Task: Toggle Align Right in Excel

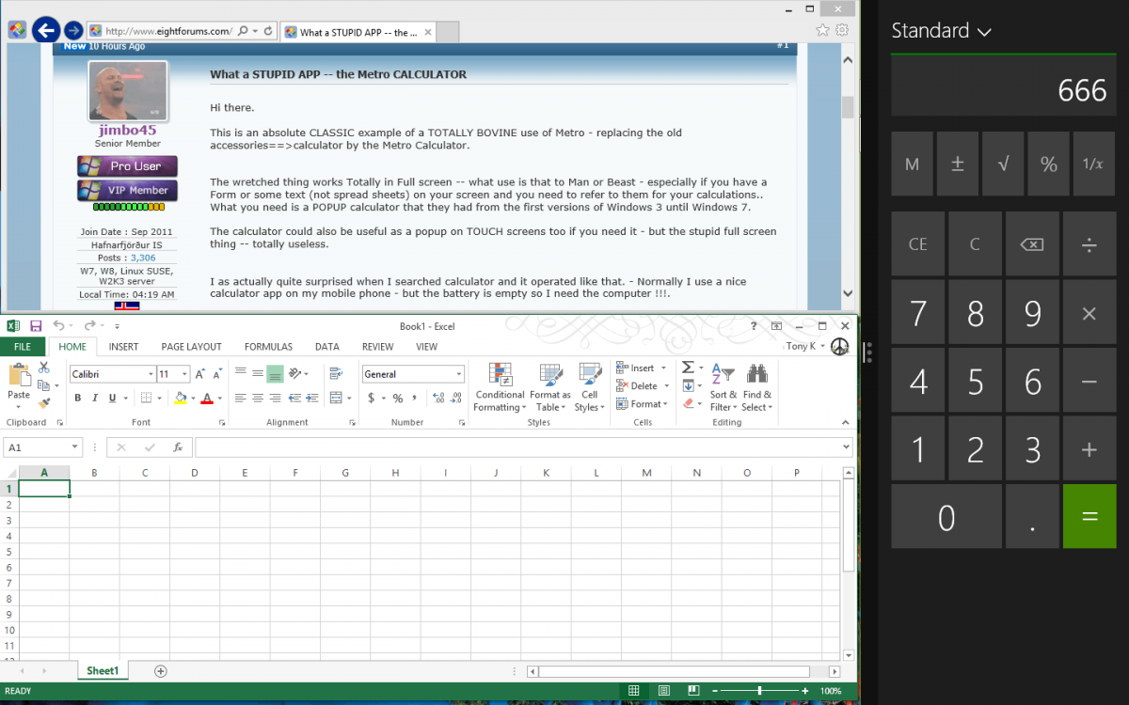Action: 274,399
